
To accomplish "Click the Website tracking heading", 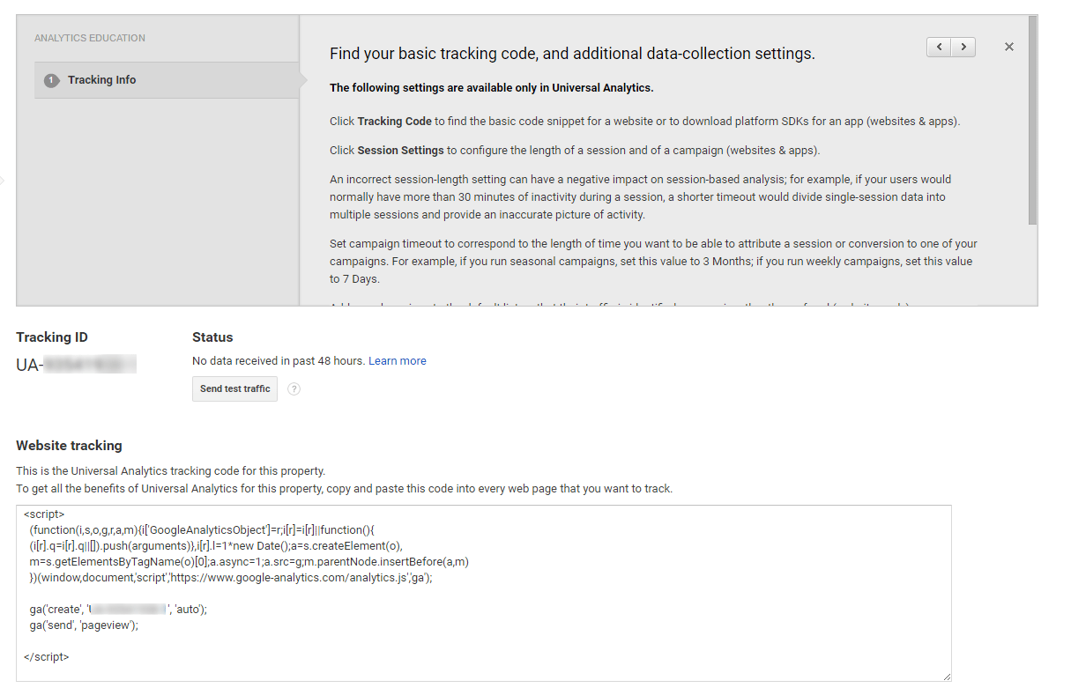I will click(69, 446).
